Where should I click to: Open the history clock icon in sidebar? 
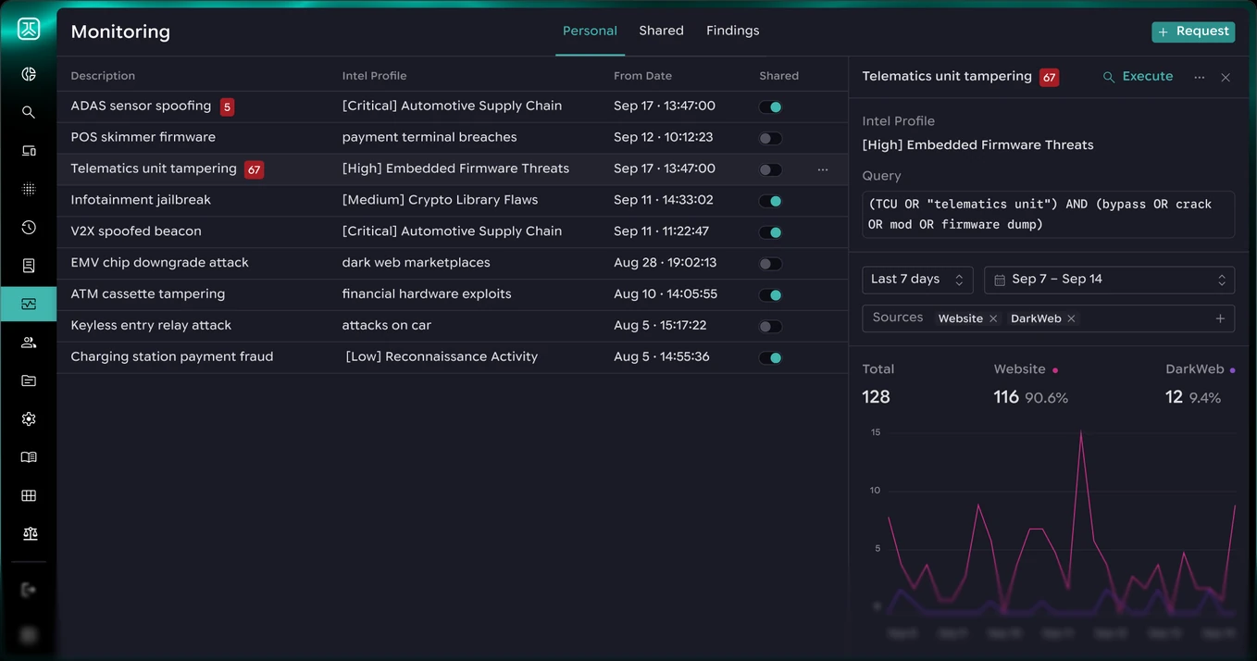pyautogui.click(x=29, y=228)
